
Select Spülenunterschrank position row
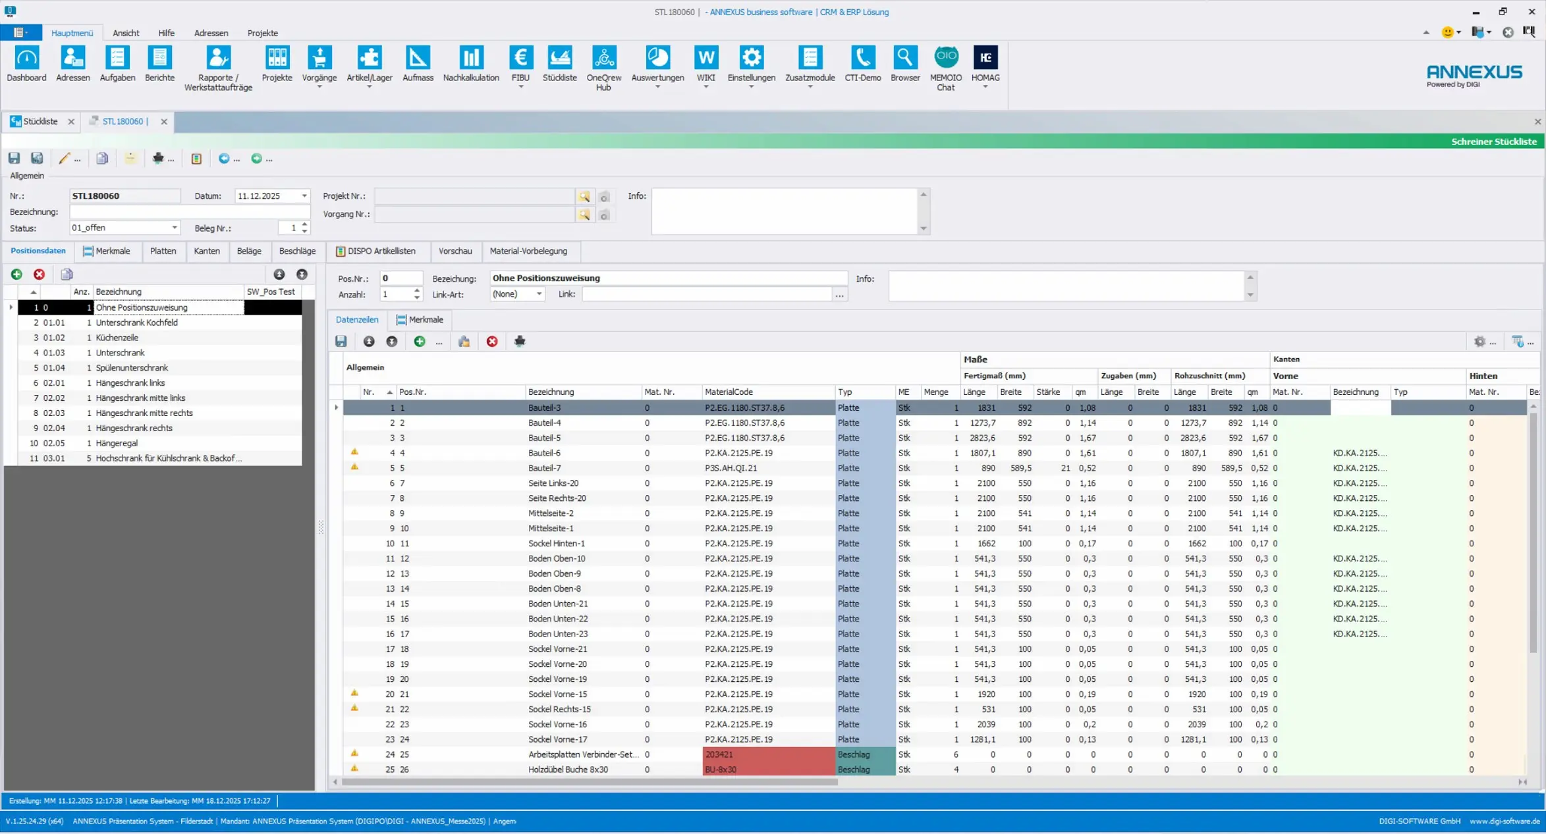point(132,368)
